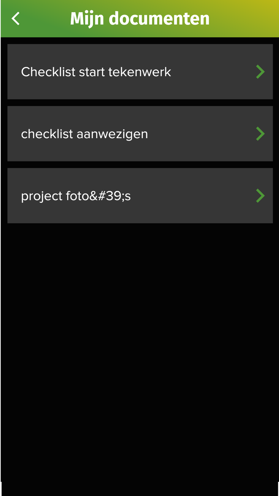Tap the 'Checklist start tekenwerk' text label
The width and height of the screenshot is (279, 496).
click(96, 72)
